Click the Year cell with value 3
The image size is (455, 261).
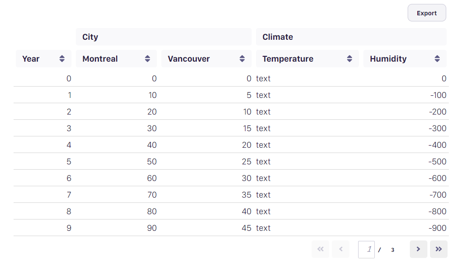(69, 129)
